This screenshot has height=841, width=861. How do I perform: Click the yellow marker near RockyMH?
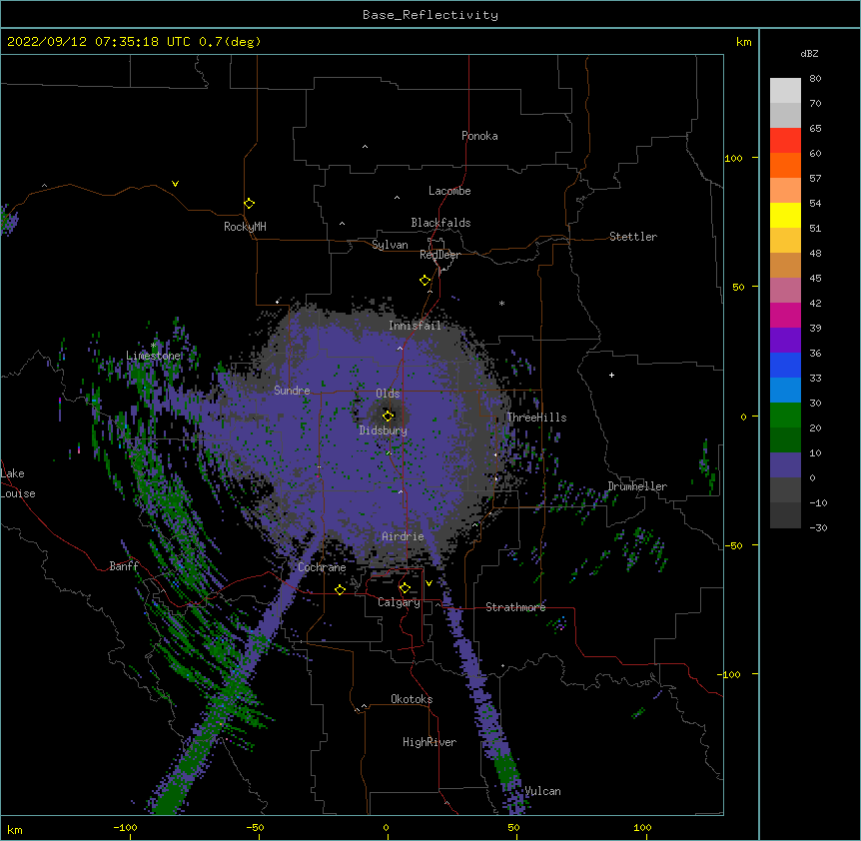point(249,204)
